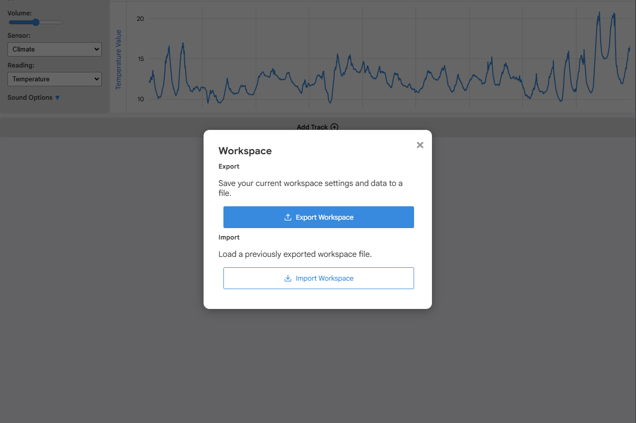Click the Export Workspace button label
This screenshot has height=423, width=636.
point(325,217)
